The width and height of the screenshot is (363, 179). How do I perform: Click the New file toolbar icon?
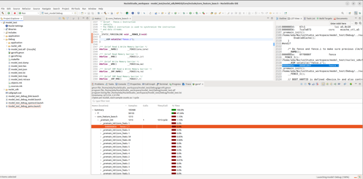[82, 13]
